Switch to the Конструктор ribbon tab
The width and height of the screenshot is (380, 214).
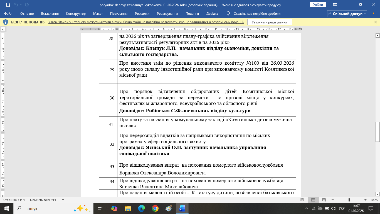(76, 14)
